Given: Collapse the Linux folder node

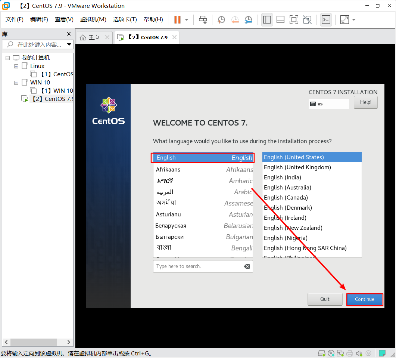Looking at the screenshot, I should [x=16, y=66].
